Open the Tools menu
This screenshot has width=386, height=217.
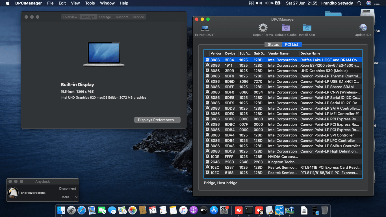[x=90, y=3]
